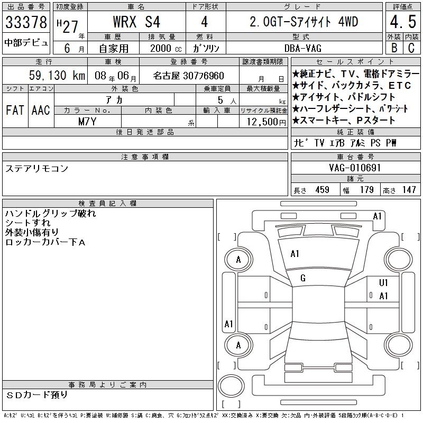The height and width of the screenshot is (423, 423).
Task: Click the empty bracket box beside lower-right wheel
Action: click(x=411, y=364)
